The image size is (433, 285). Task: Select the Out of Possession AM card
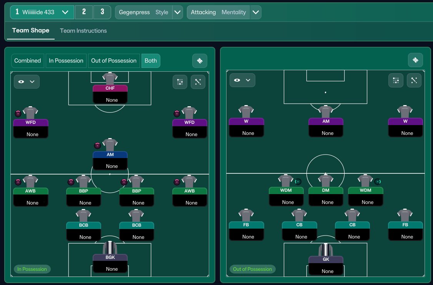tap(326, 127)
